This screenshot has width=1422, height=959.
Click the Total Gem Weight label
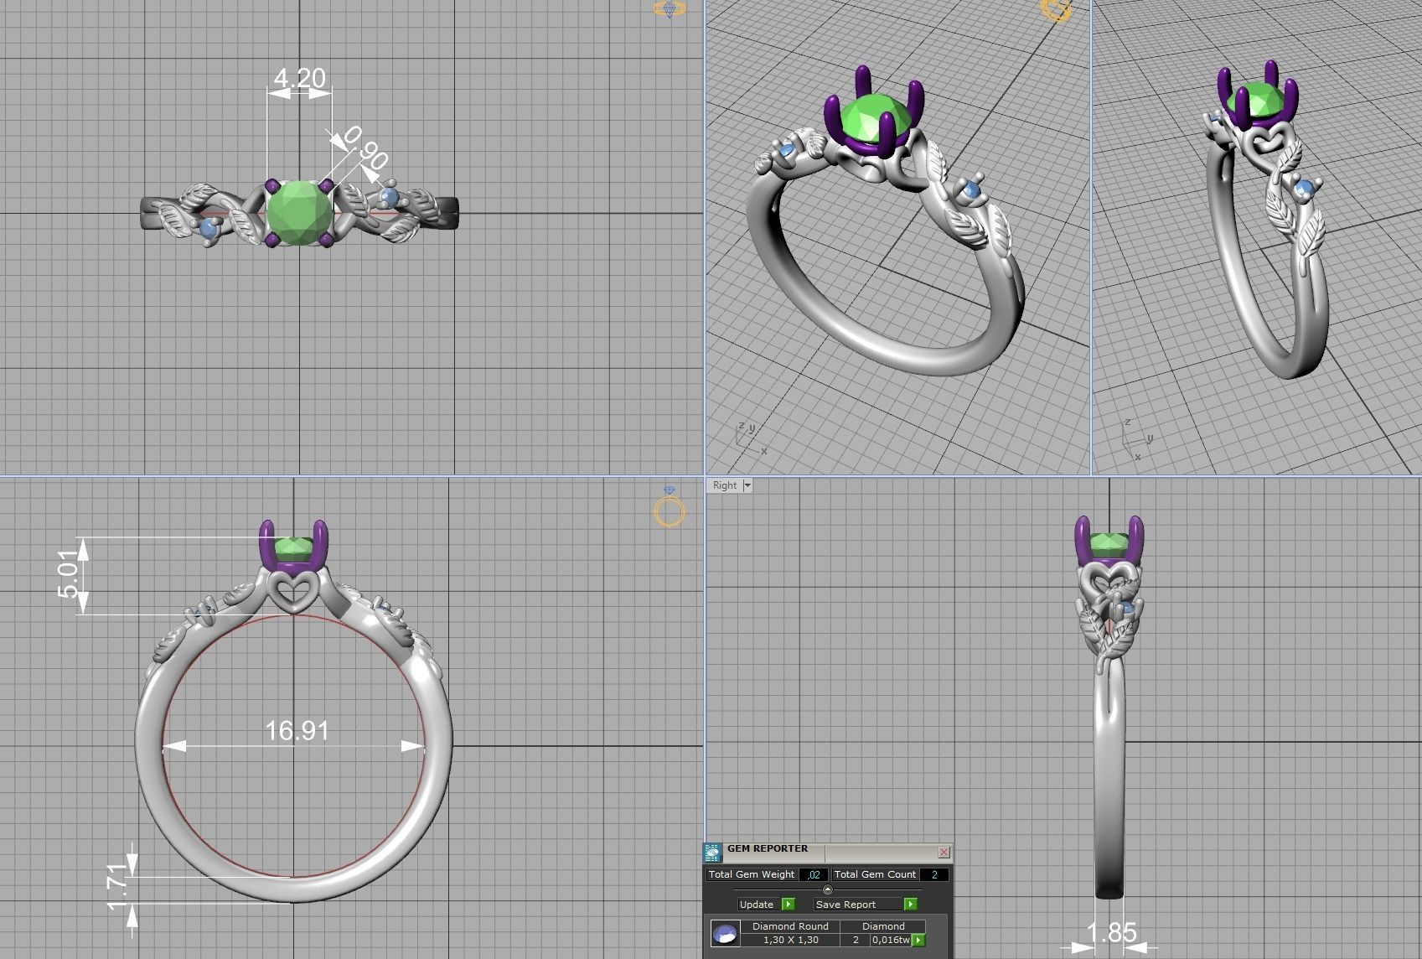(x=752, y=874)
